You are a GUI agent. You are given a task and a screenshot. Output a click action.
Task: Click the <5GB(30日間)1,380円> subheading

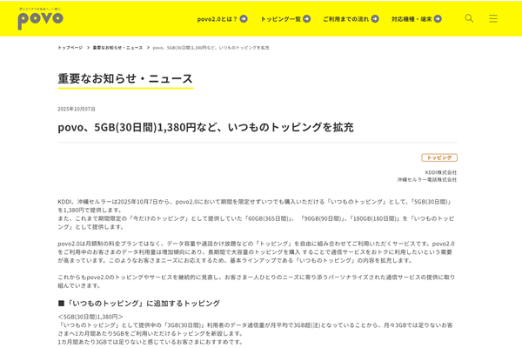tap(90, 317)
